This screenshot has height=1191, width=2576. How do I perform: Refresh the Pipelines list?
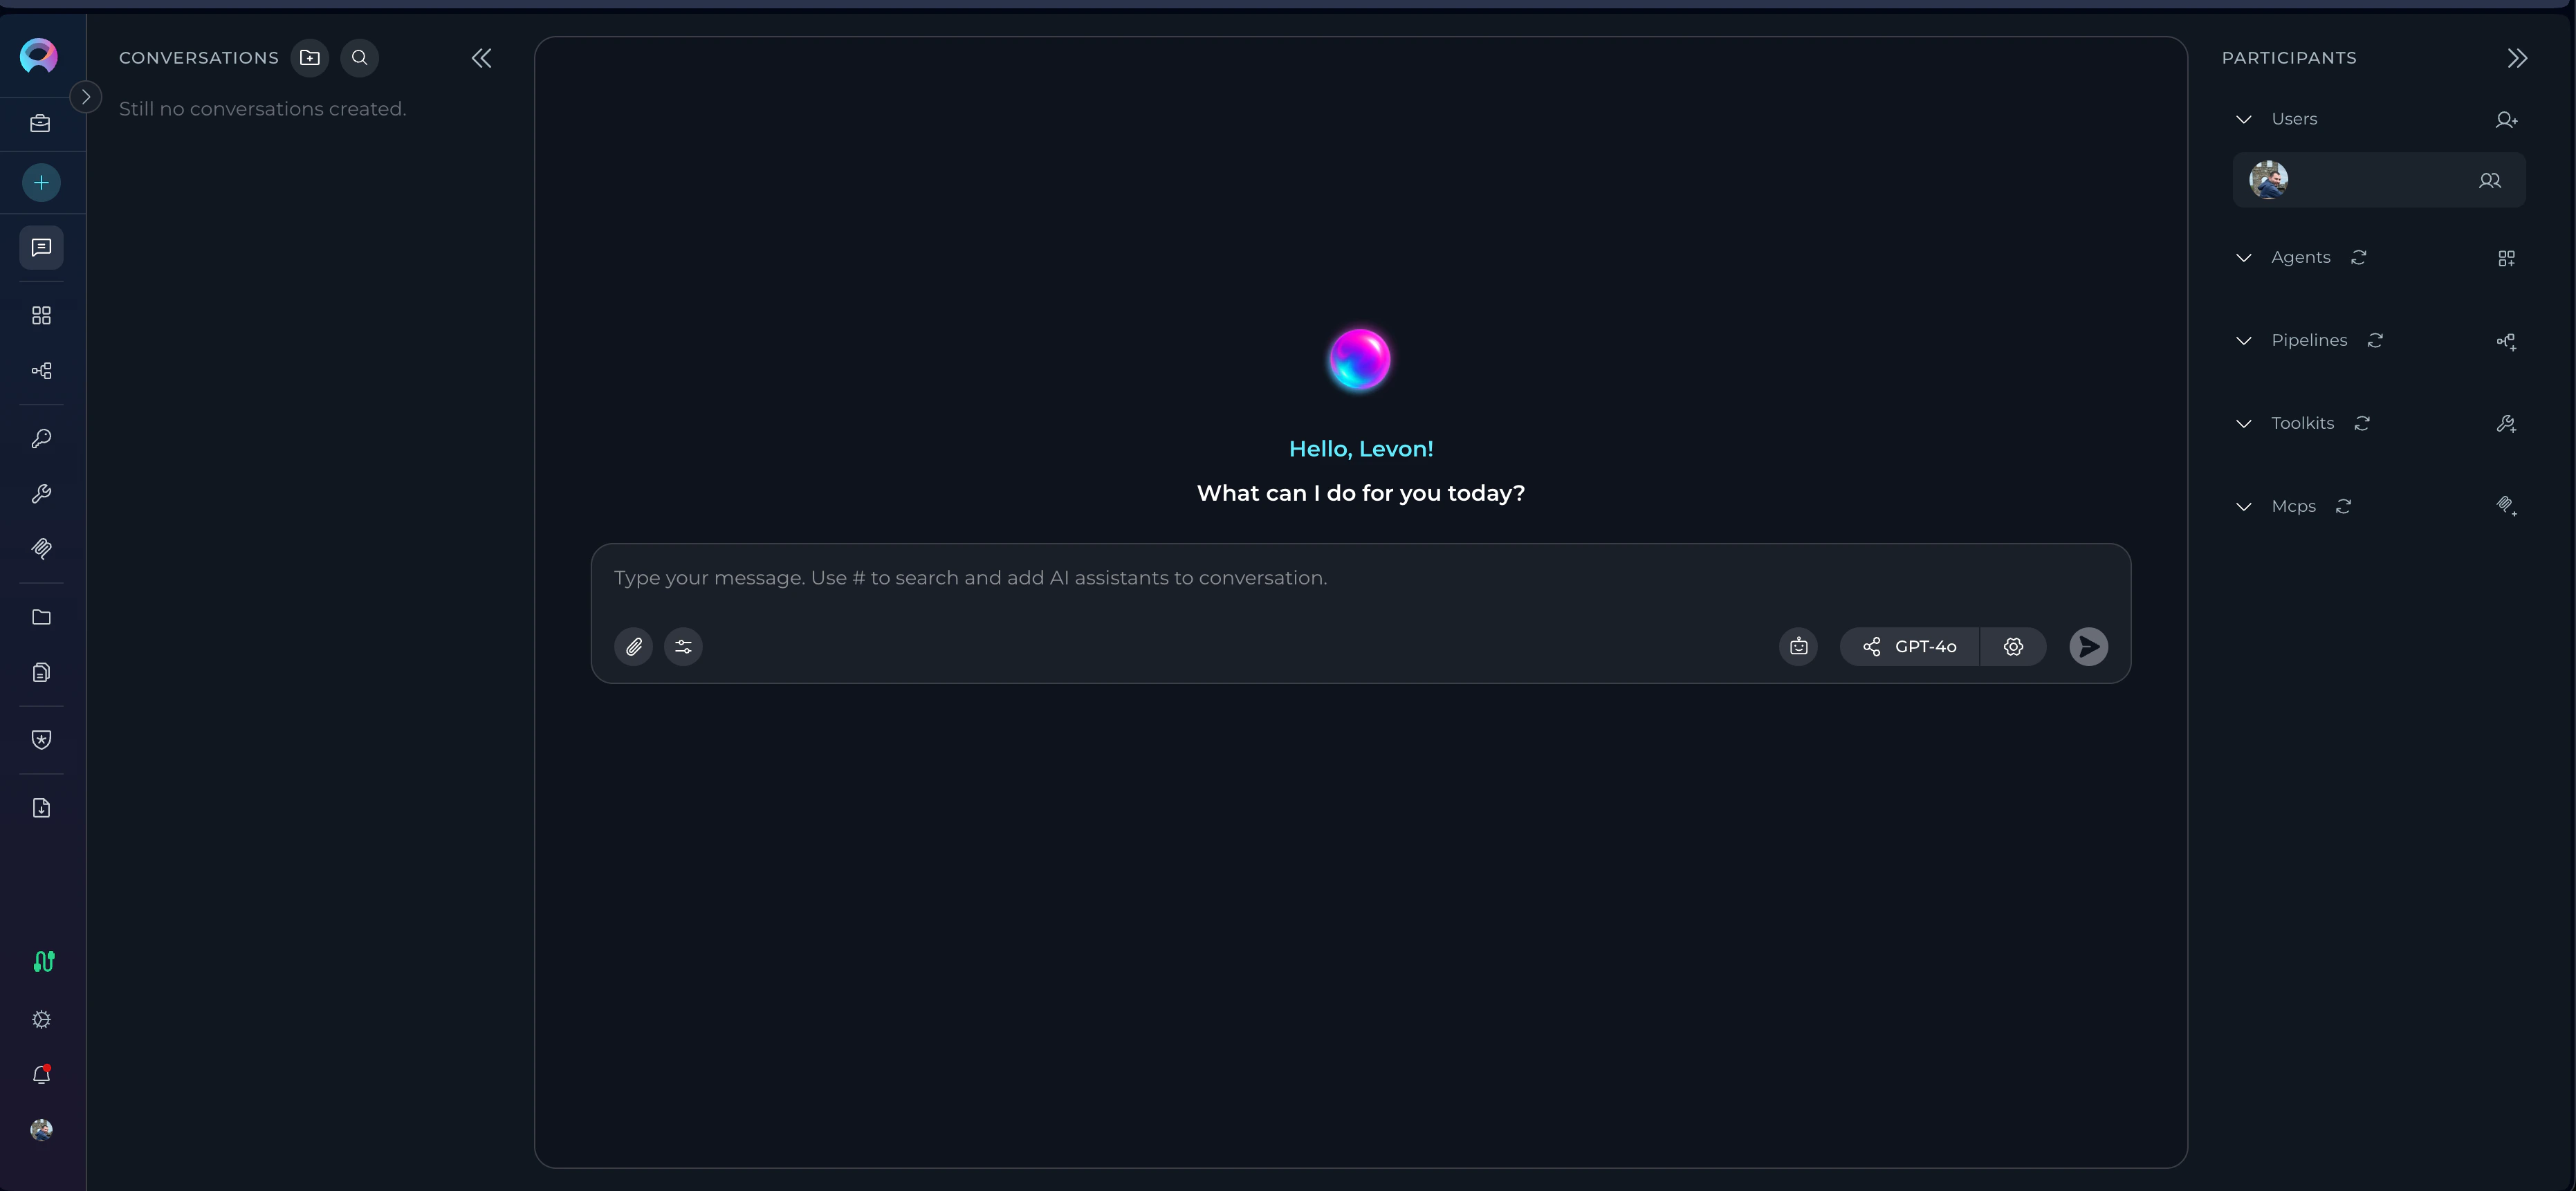pyautogui.click(x=2376, y=341)
